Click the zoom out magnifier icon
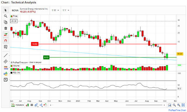This screenshot has height=112, width=187. click(174, 105)
